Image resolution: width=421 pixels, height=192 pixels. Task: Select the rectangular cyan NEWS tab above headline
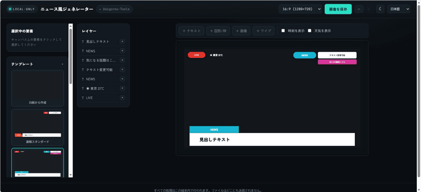point(214,129)
